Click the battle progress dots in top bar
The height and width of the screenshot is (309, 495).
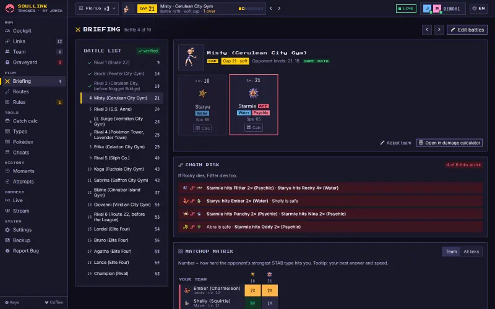(251, 9)
